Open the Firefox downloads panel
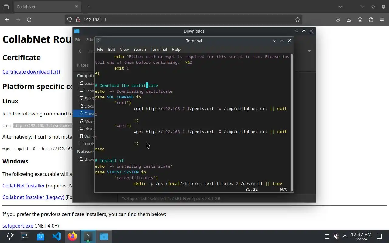The height and width of the screenshot is (243, 389). [349, 19]
